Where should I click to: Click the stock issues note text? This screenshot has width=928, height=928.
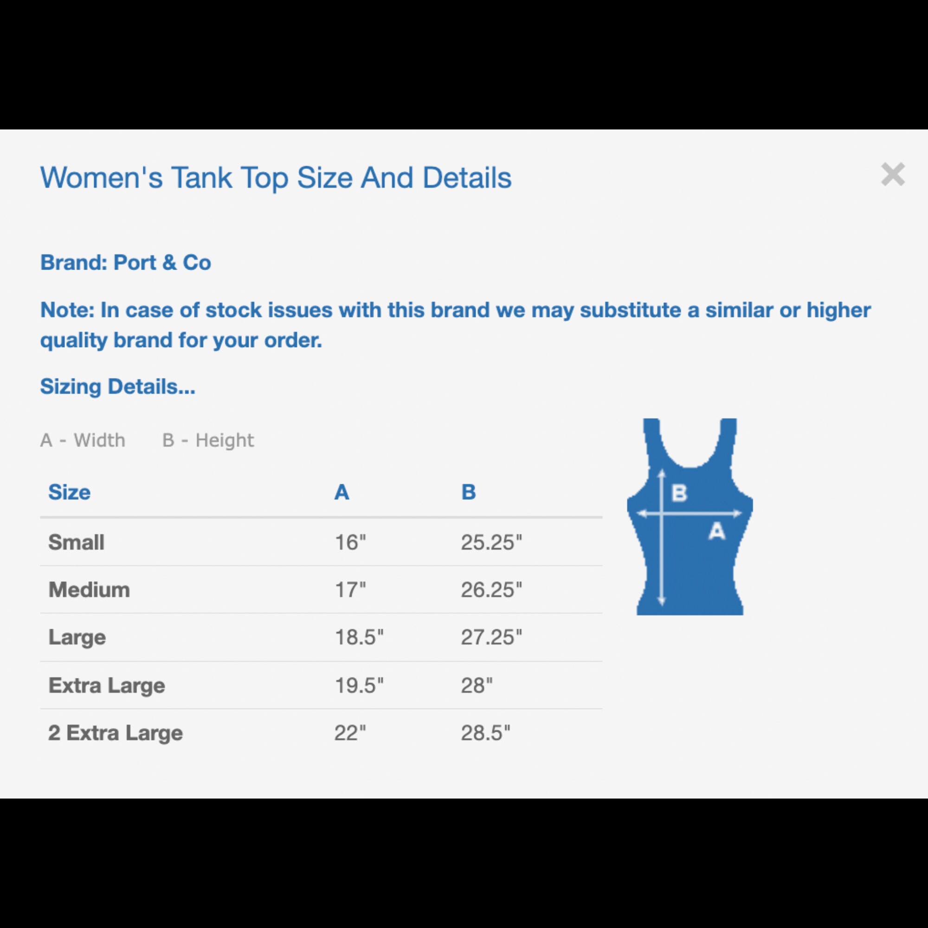[x=455, y=325]
